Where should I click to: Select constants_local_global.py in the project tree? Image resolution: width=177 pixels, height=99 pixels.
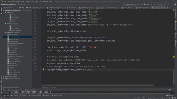pos(16,43)
